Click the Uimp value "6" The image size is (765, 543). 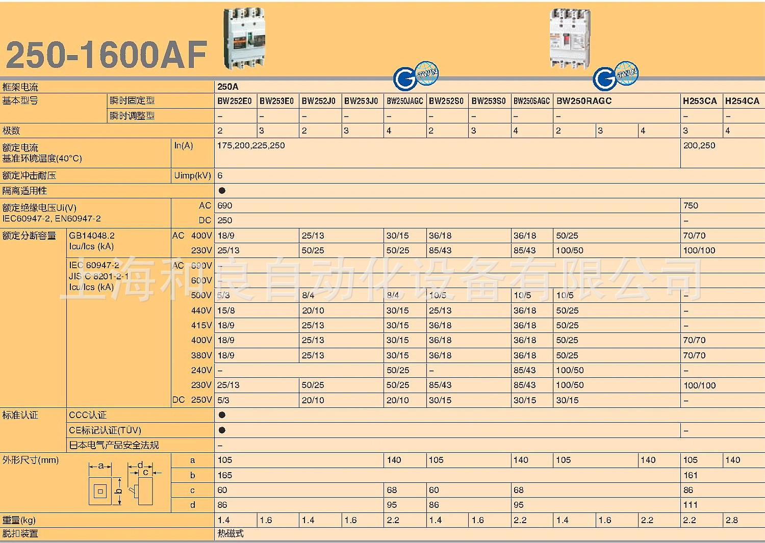(220, 175)
